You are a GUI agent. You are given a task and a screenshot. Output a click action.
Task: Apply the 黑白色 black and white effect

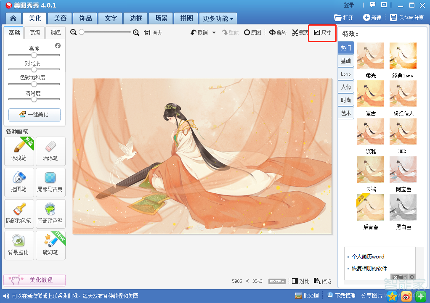(x=403, y=207)
